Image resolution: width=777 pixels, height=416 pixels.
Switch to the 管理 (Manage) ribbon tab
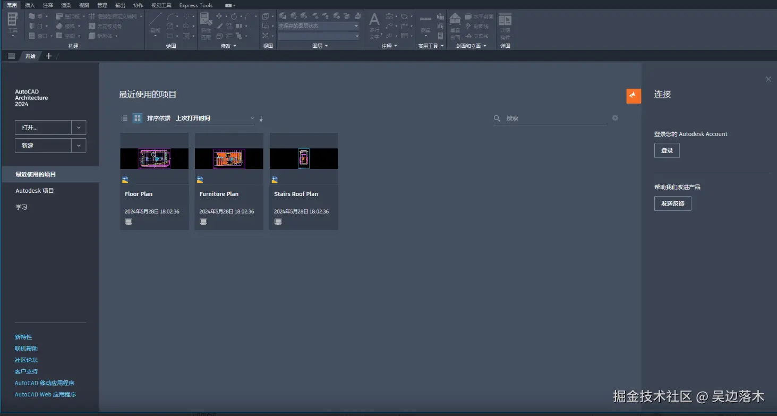pos(102,5)
